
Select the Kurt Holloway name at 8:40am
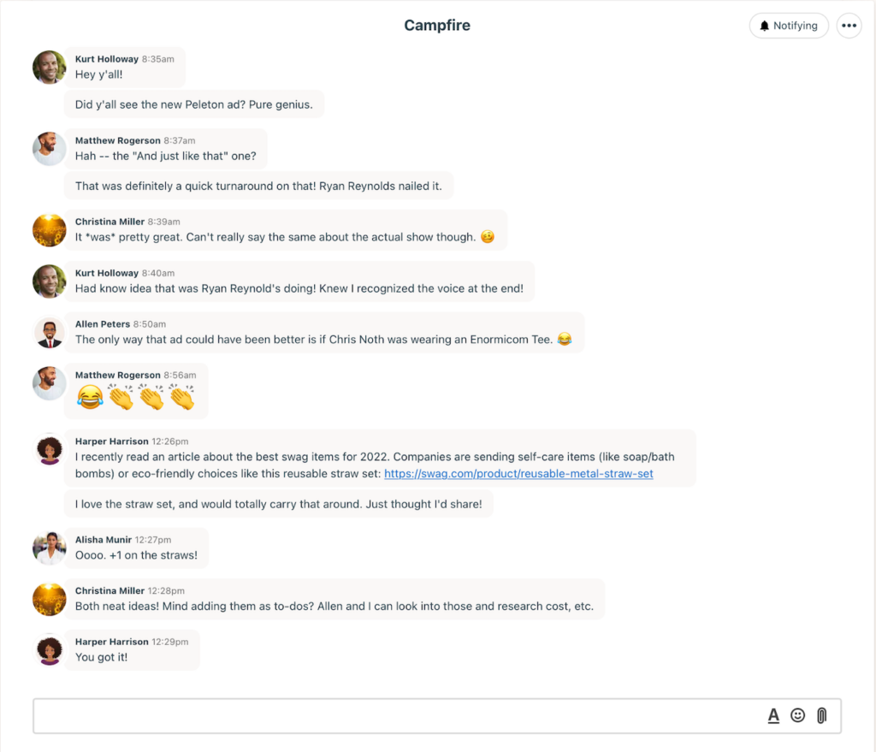(x=107, y=273)
